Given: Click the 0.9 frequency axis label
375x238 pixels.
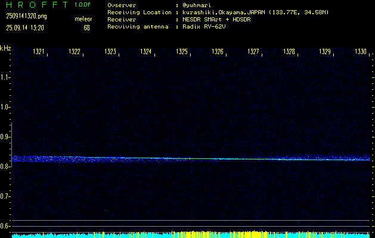Looking at the screenshot, I should point(4,137).
